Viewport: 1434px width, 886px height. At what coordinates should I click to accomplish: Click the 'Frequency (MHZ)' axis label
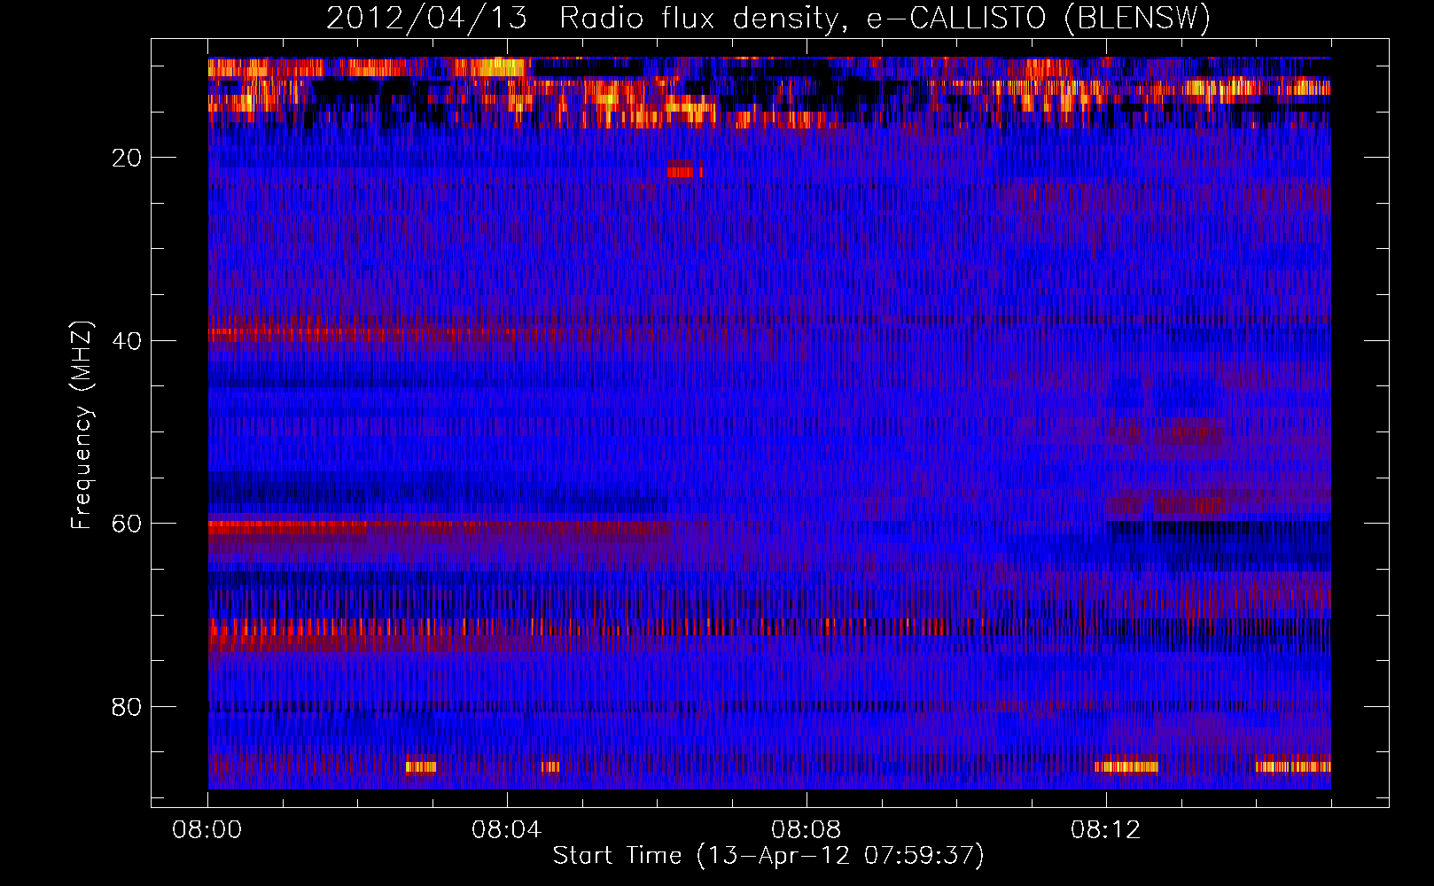click(x=81, y=425)
